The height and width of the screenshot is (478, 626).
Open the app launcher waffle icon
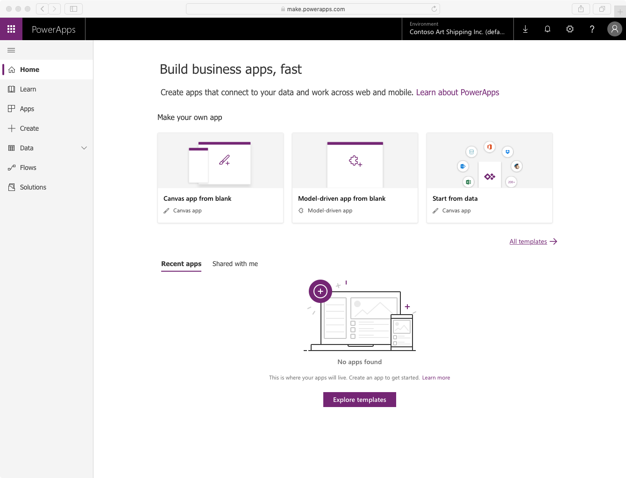[11, 29]
